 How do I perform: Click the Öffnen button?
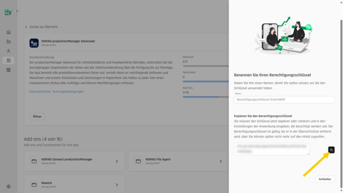37,117
